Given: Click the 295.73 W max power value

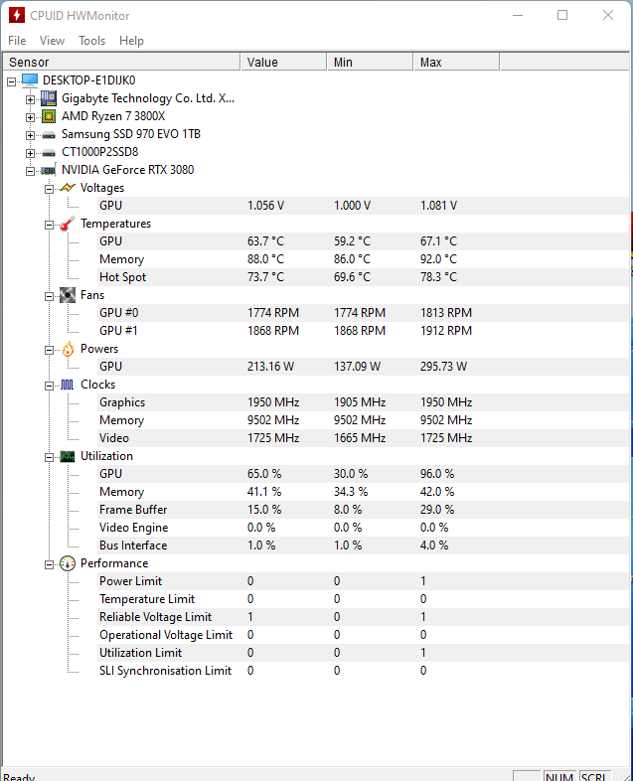Looking at the screenshot, I should click(x=444, y=367).
